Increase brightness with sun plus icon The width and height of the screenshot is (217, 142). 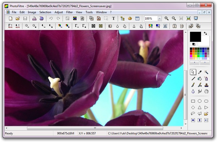(34, 26)
